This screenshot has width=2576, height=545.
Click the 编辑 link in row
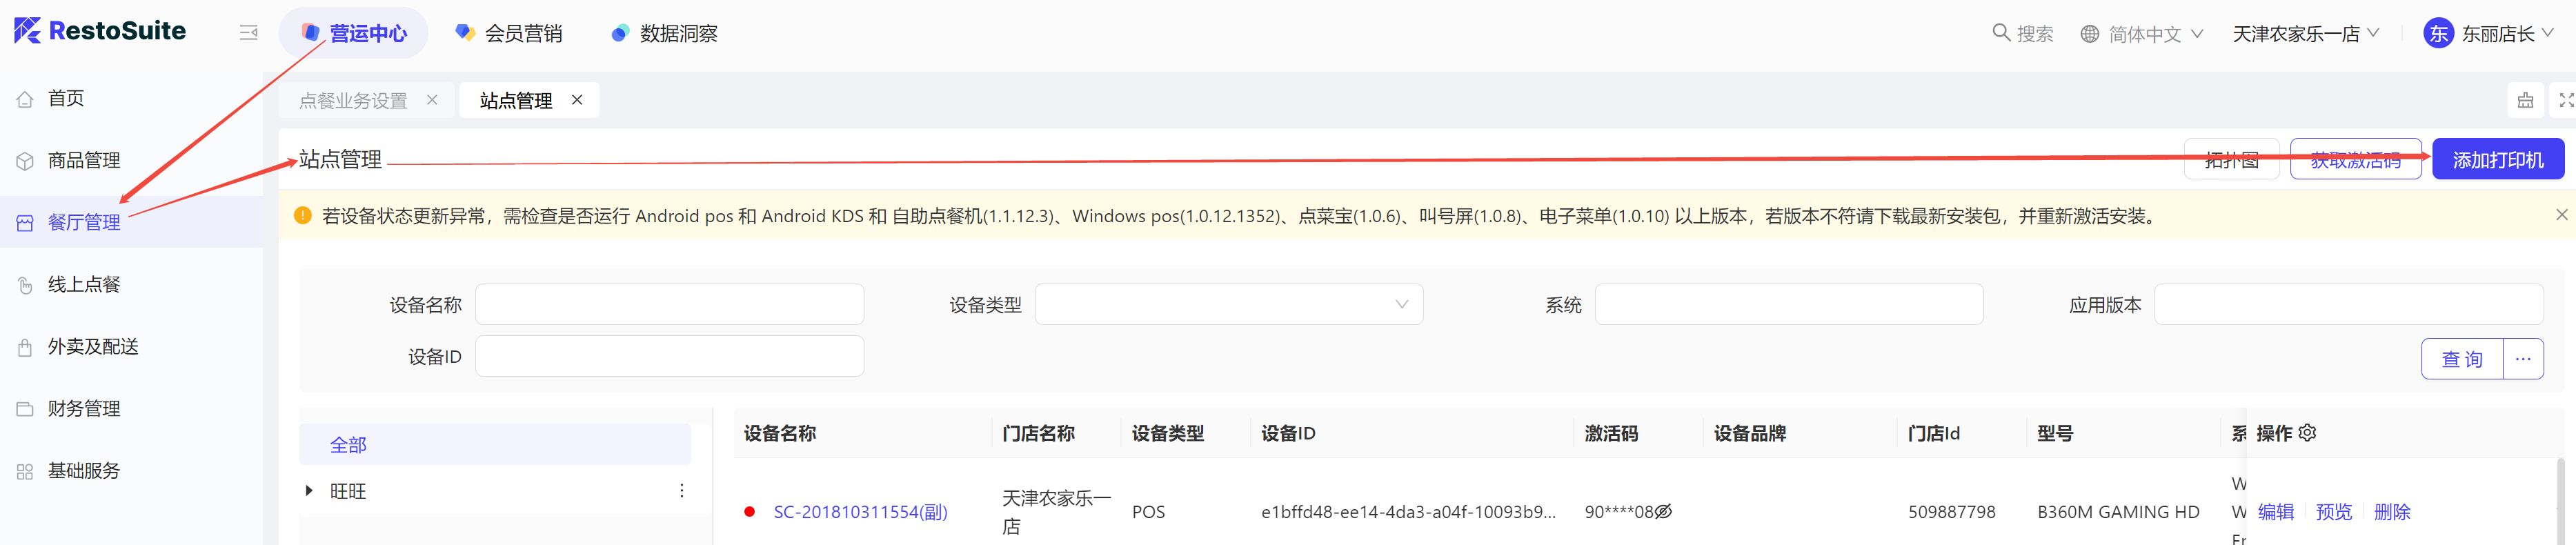click(2275, 512)
